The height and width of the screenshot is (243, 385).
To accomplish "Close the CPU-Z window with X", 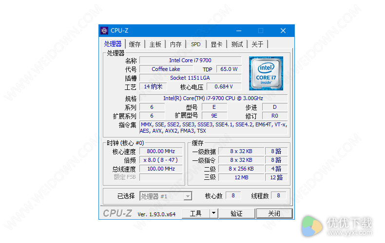I will pyautogui.click(x=283, y=31).
